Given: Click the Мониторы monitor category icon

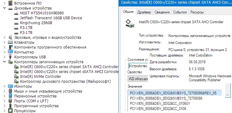Looking at the screenshot, I should tap(10, 86).
